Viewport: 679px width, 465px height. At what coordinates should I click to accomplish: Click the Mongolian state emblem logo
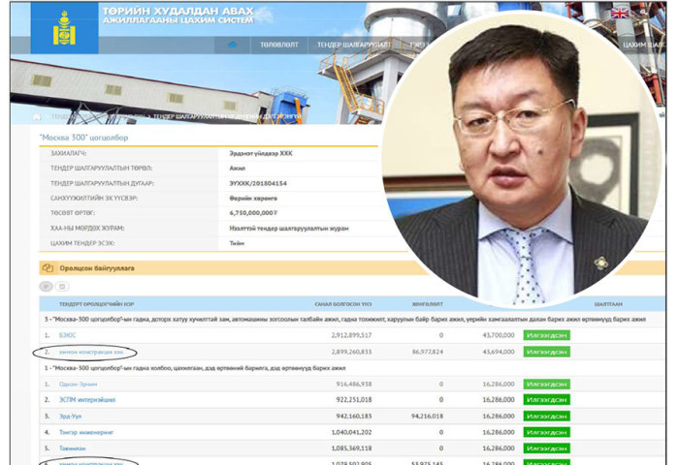click(50, 26)
